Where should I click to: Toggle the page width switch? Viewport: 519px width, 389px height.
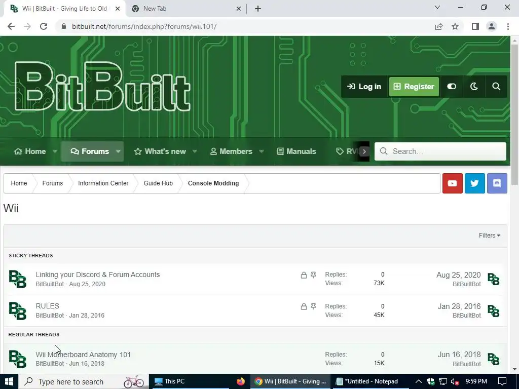pos(452,87)
